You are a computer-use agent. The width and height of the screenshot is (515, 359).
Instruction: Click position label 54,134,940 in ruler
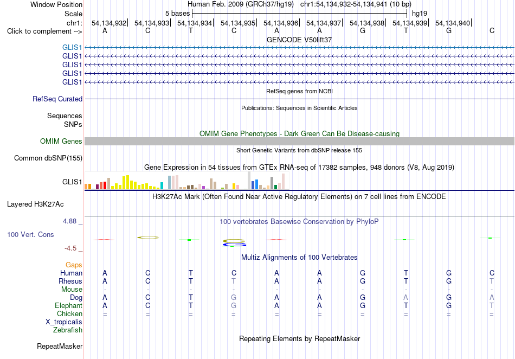(x=453, y=23)
